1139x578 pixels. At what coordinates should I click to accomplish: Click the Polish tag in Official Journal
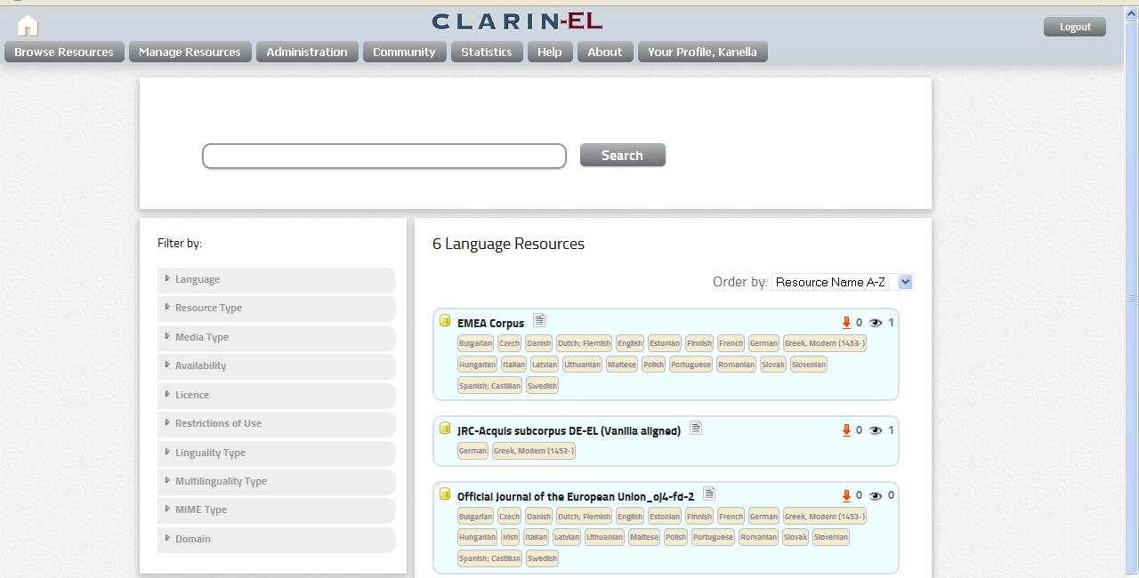[675, 537]
